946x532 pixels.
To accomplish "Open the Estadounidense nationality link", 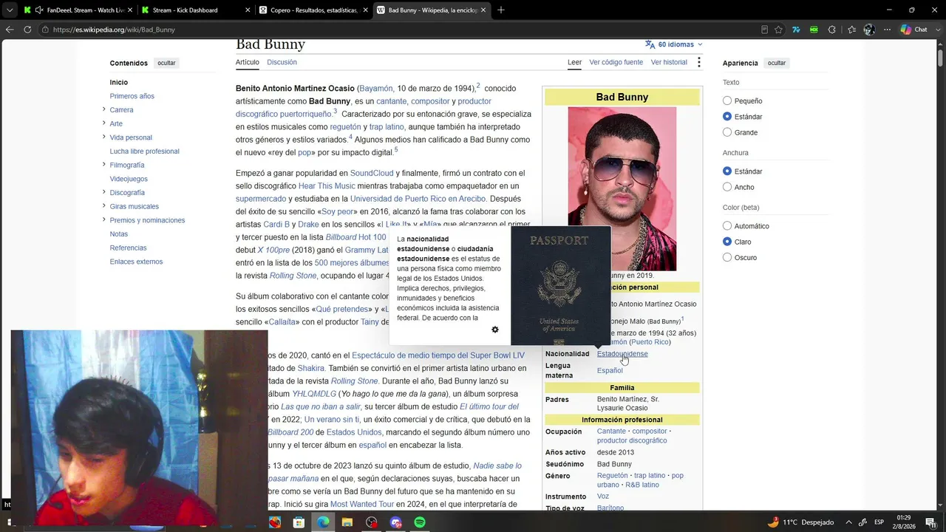I will (622, 354).
